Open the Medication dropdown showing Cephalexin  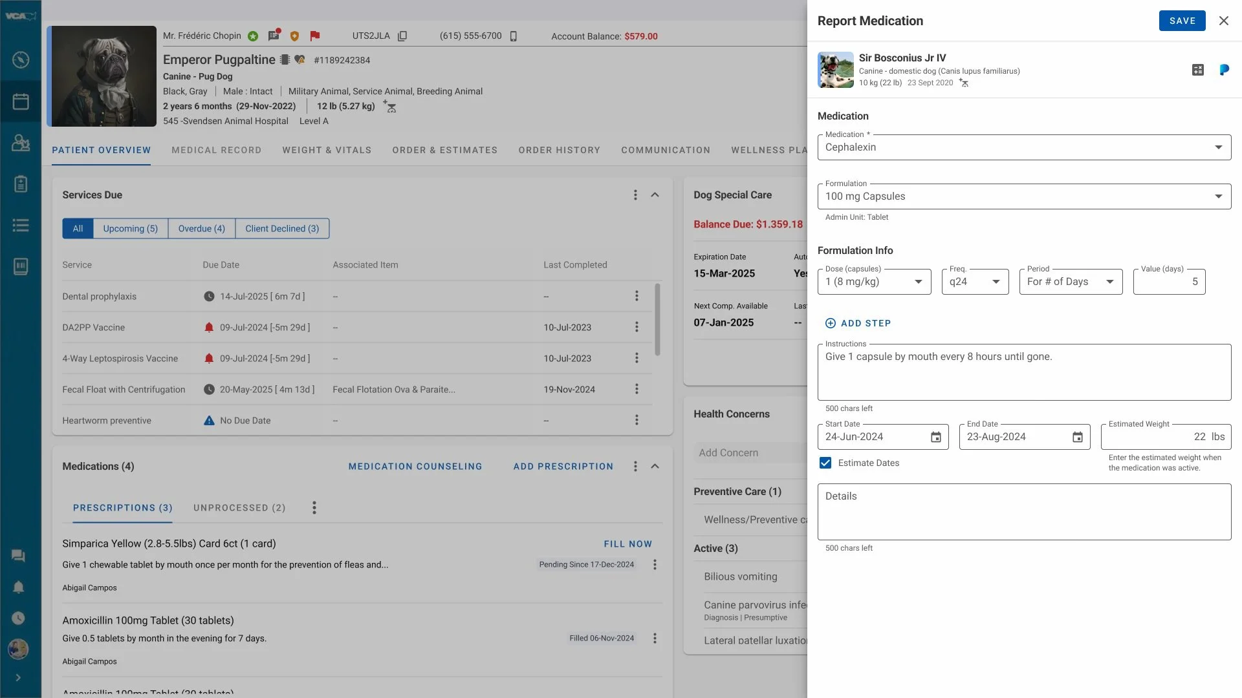tap(1023, 147)
